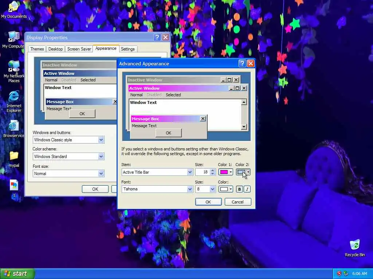Select the desktop icon labeled 1
Image resolution: width=373 pixels, height=279 pixels.
tap(14, 189)
